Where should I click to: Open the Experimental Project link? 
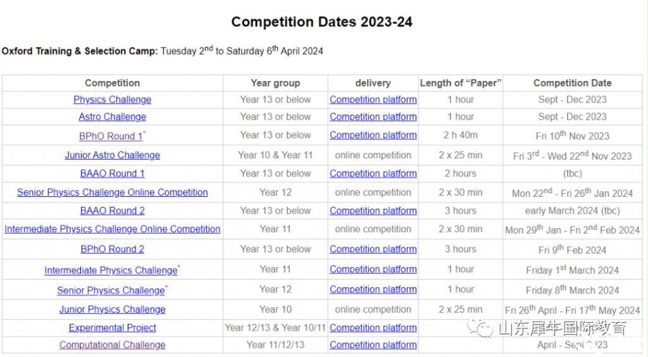[112, 328]
